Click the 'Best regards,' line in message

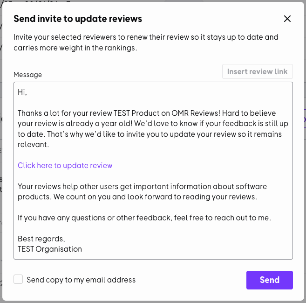41,239
